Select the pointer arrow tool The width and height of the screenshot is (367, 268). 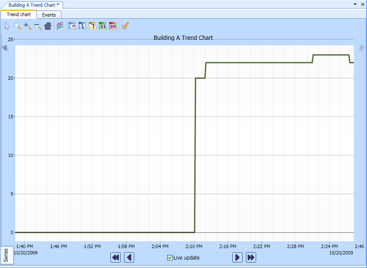tap(7, 26)
